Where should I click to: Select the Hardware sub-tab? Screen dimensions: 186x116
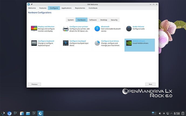[81, 20]
